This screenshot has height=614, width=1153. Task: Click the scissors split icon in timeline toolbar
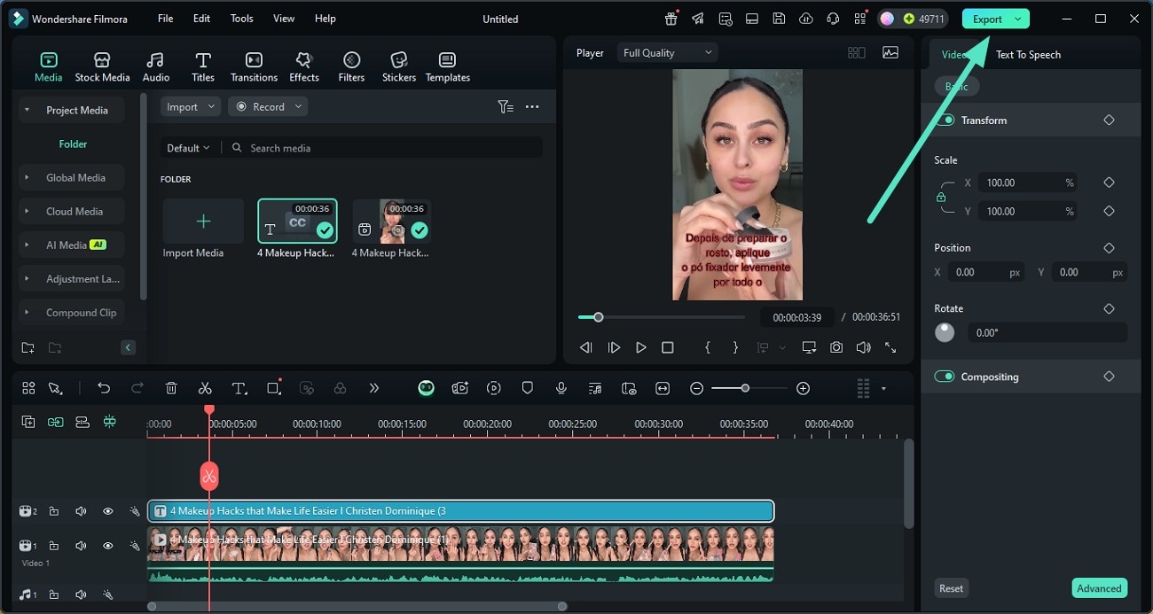coord(205,388)
